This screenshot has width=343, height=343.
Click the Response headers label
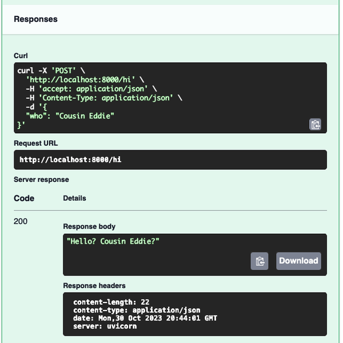coord(94,285)
